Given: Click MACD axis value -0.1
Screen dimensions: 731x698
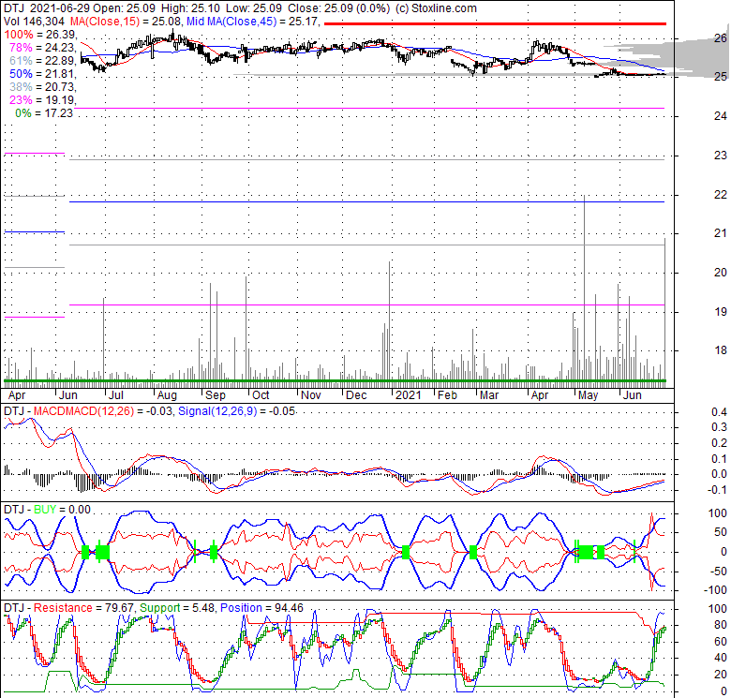Looking at the screenshot, I should tap(718, 490).
